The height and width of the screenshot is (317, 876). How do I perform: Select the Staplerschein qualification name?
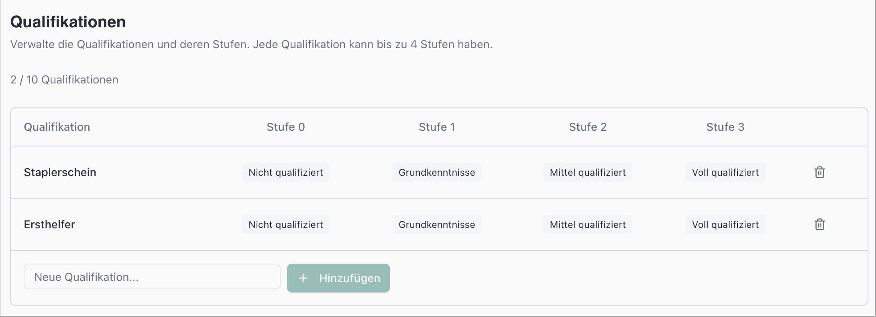[60, 173]
